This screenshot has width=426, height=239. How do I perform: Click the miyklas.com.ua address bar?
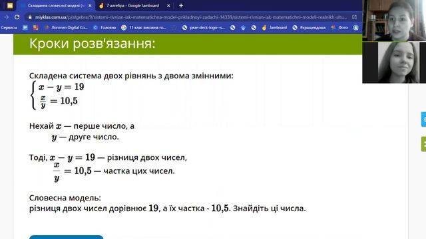tap(191, 17)
